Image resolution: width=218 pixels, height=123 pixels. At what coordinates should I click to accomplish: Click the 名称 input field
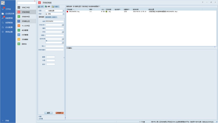coord(54,21)
